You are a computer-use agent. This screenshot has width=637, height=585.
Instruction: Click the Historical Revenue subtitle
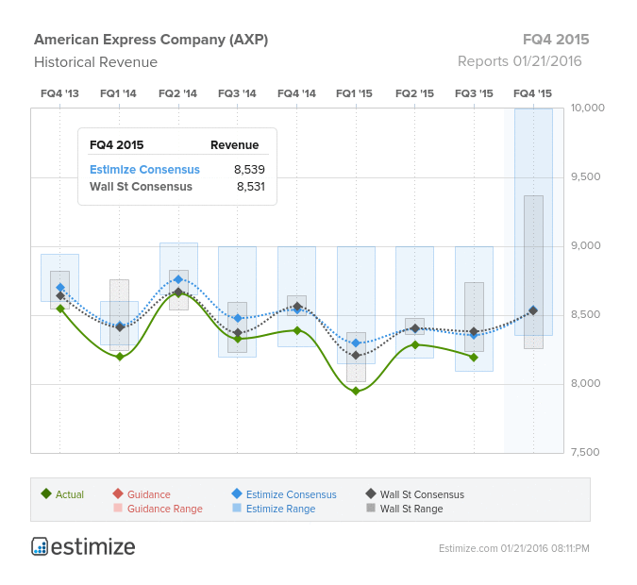(x=95, y=62)
